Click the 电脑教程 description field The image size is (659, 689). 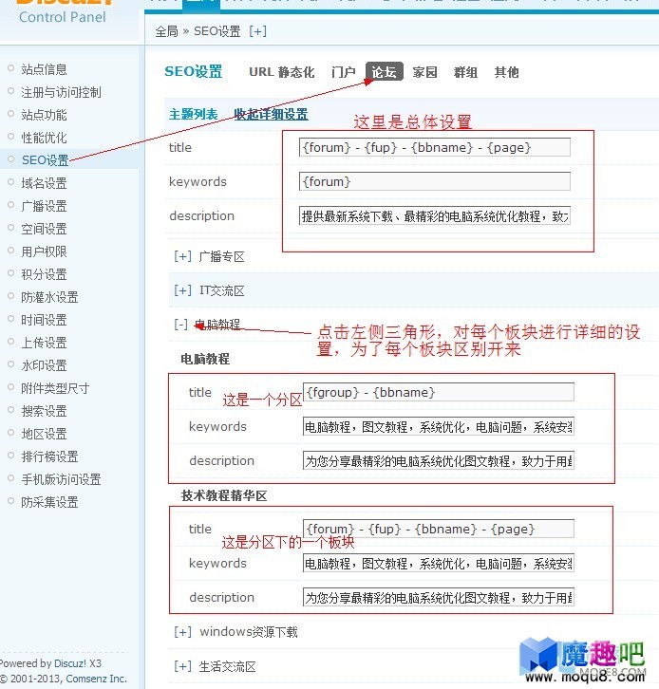coord(439,460)
